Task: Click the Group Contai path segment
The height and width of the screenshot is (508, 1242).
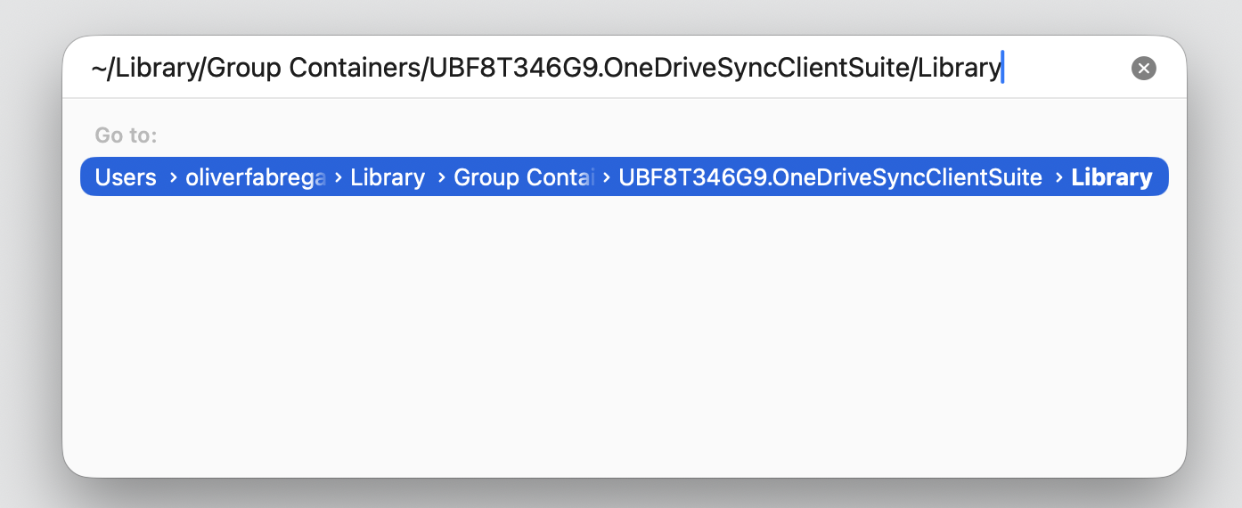Action: [x=524, y=177]
